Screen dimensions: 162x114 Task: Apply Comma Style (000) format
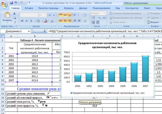click(x=104, y=18)
